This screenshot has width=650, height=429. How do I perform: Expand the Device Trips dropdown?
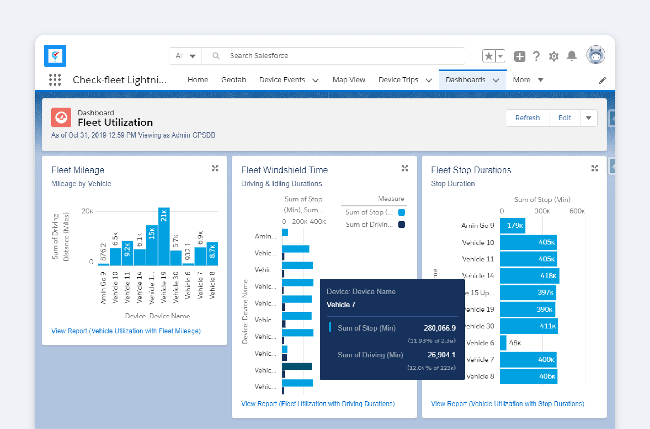(x=429, y=80)
